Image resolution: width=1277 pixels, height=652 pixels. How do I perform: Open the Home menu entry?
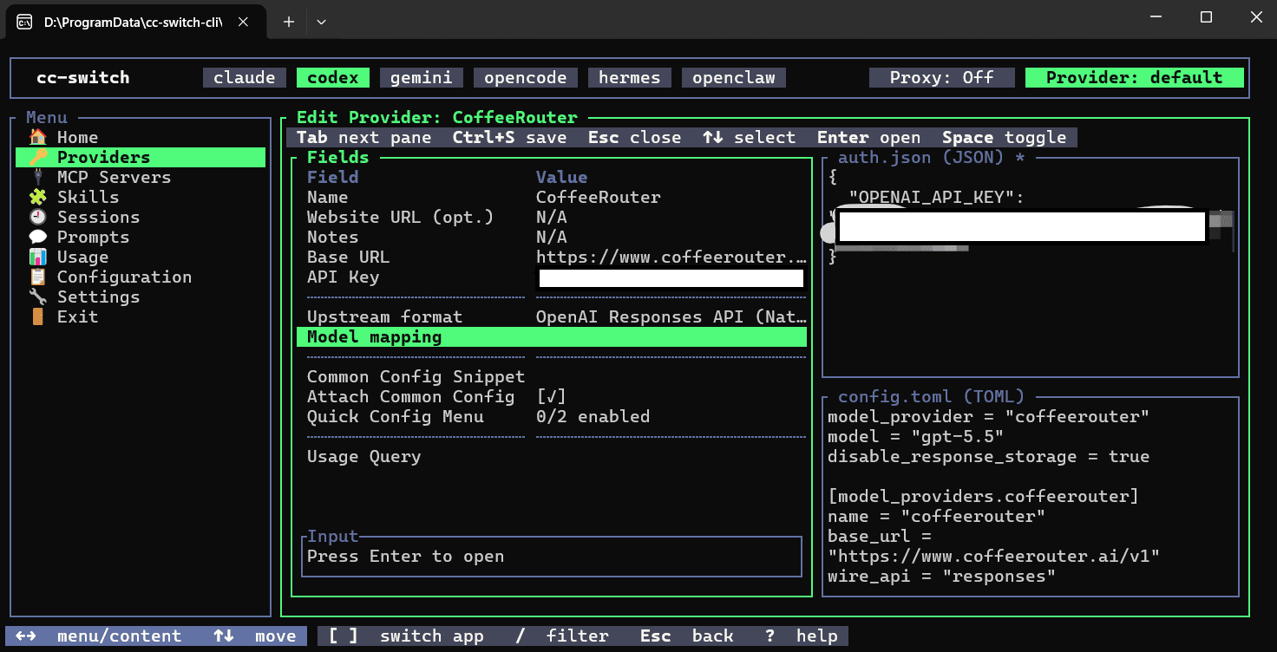[141, 137]
